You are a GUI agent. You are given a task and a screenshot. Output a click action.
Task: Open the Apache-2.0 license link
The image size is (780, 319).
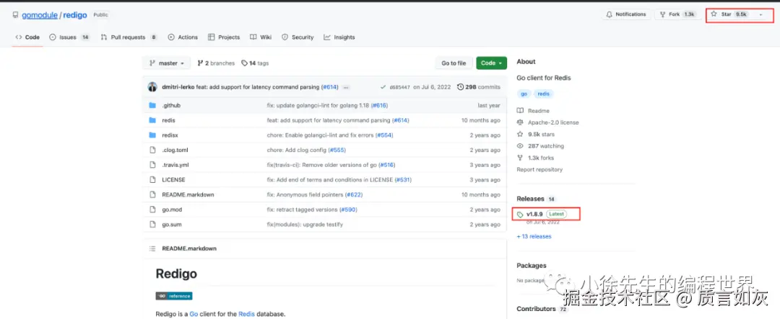(547, 122)
